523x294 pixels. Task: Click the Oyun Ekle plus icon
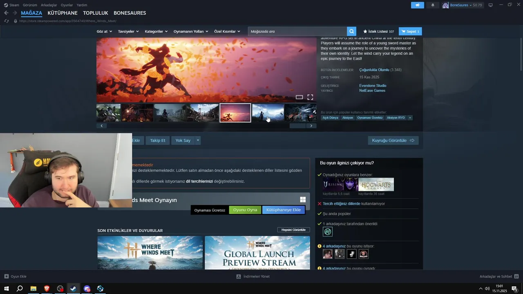coord(6,276)
